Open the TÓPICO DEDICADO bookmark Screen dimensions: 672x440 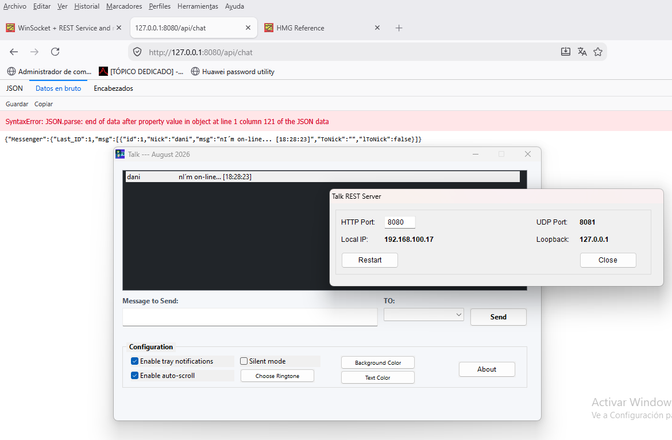pyautogui.click(x=141, y=72)
